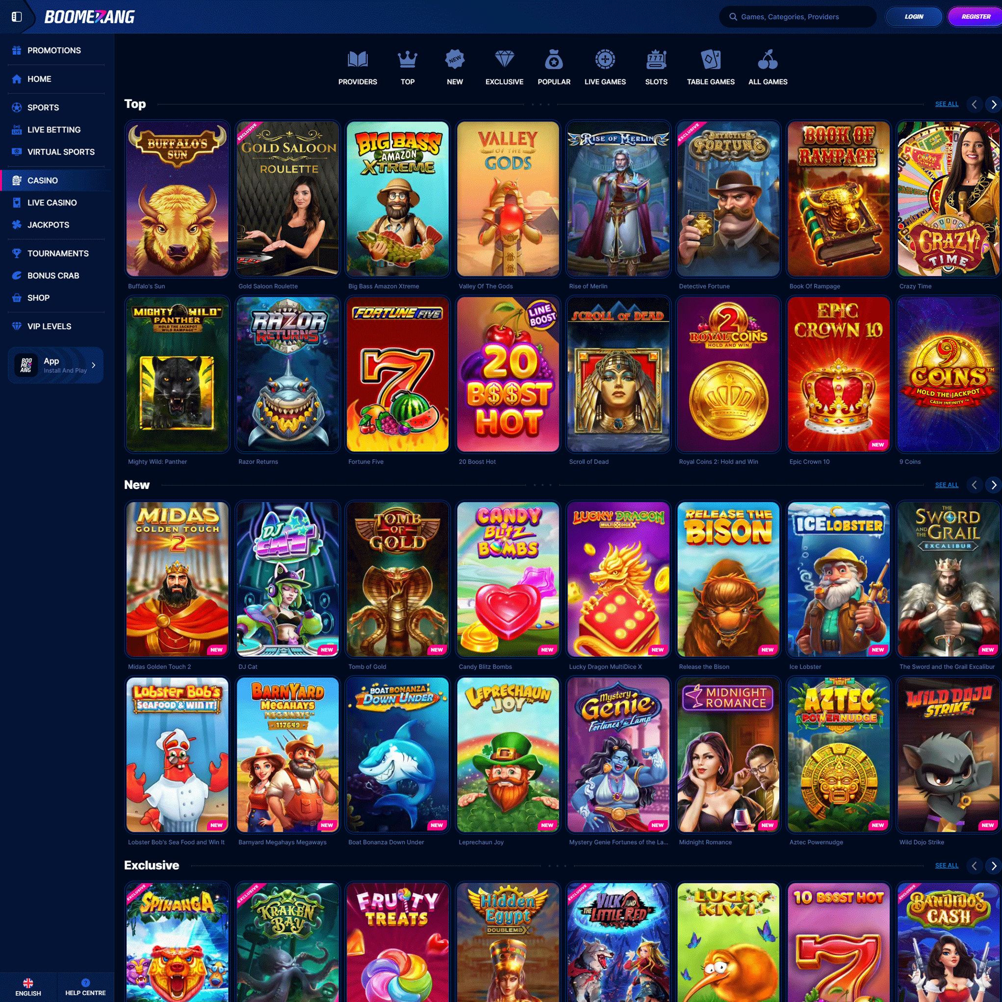Click the VIP Levels diamond icon
The width and height of the screenshot is (1002, 1002).
tap(17, 326)
